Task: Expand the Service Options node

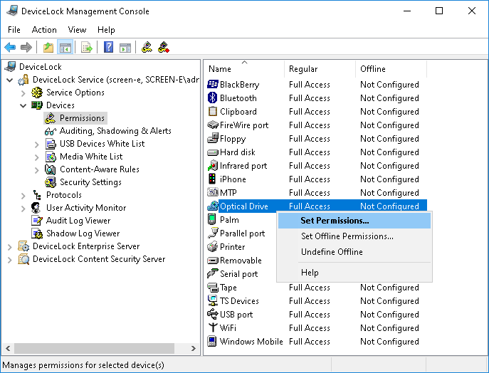Action: click(x=23, y=93)
